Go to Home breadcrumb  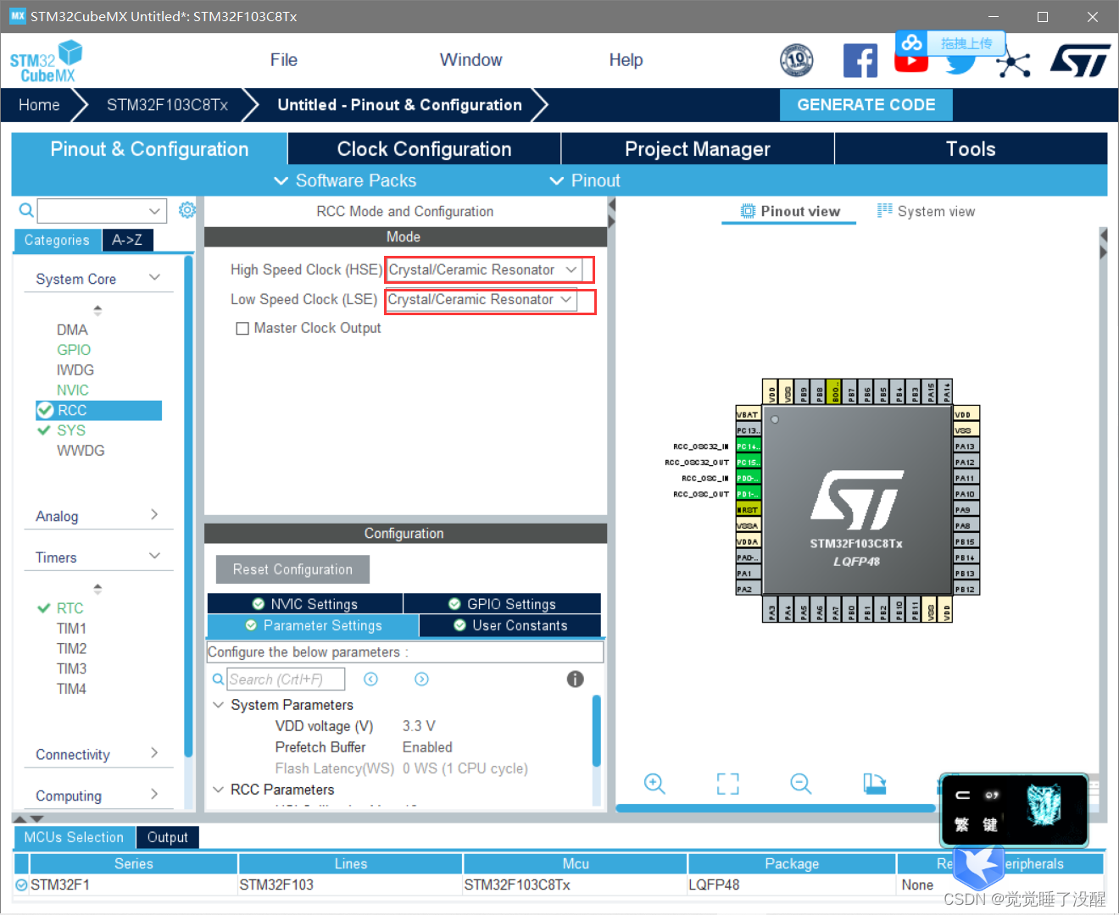(39, 105)
